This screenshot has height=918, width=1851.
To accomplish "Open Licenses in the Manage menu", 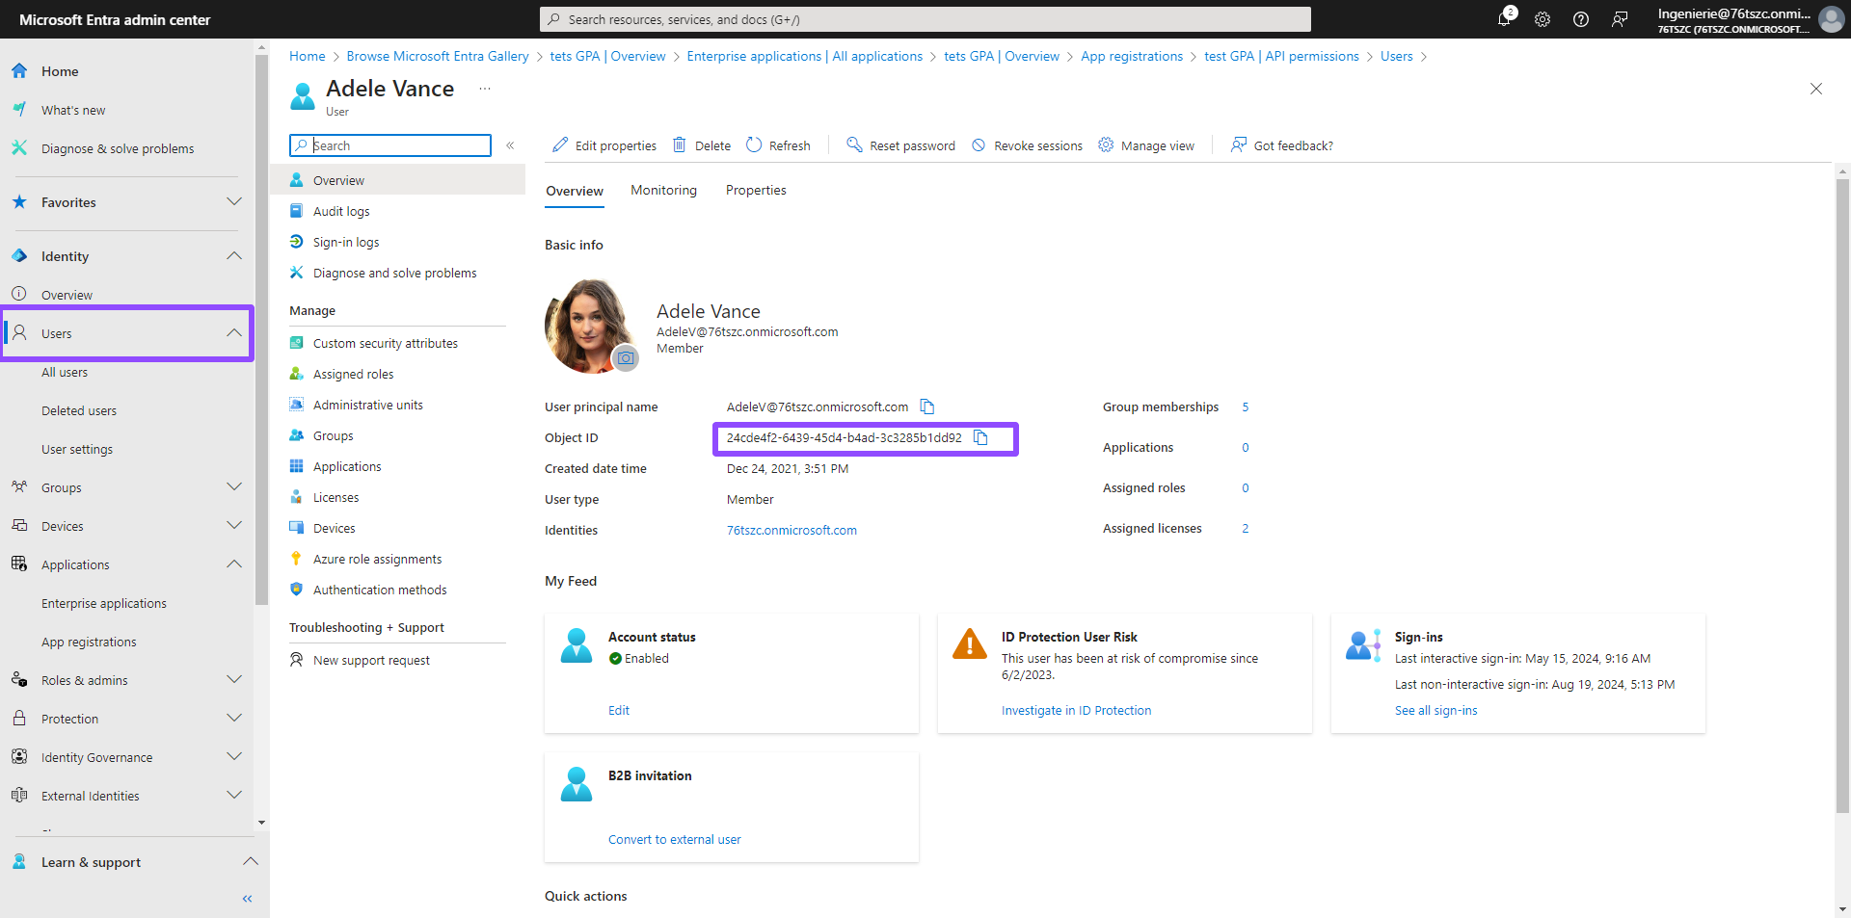I will [335, 497].
